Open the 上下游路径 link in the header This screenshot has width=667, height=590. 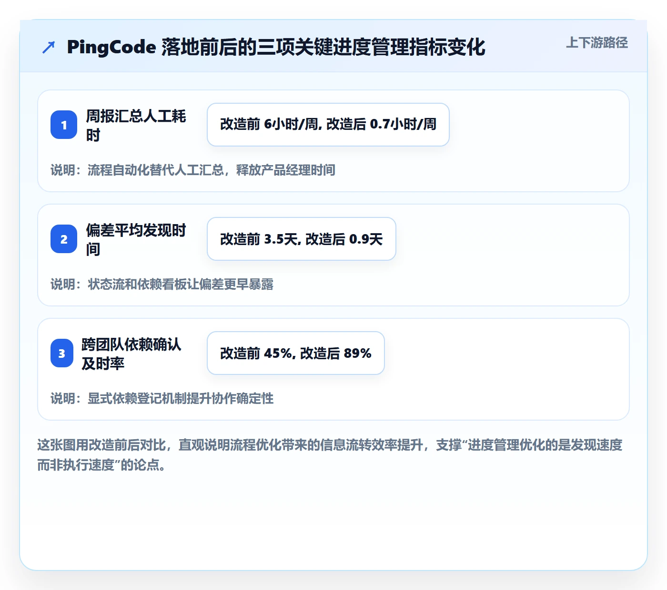[x=597, y=43]
